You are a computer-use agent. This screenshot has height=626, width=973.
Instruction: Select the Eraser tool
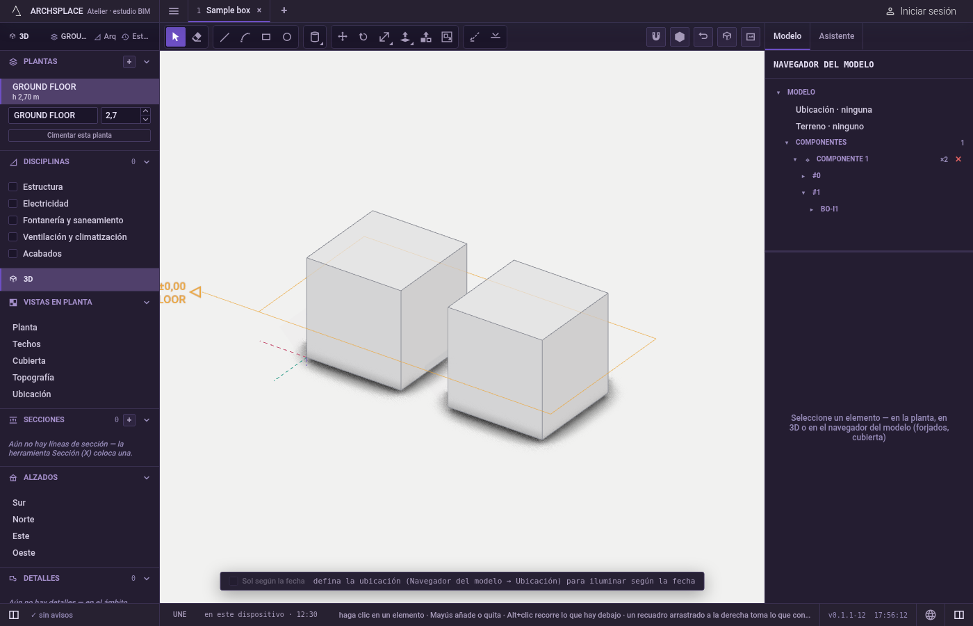pyautogui.click(x=197, y=37)
